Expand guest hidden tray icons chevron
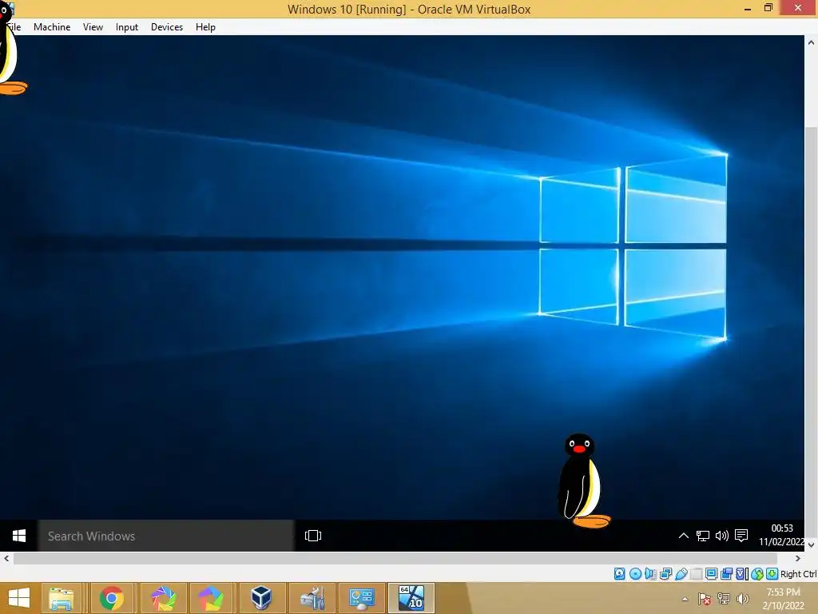The height and width of the screenshot is (614, 818). [684, 536]
